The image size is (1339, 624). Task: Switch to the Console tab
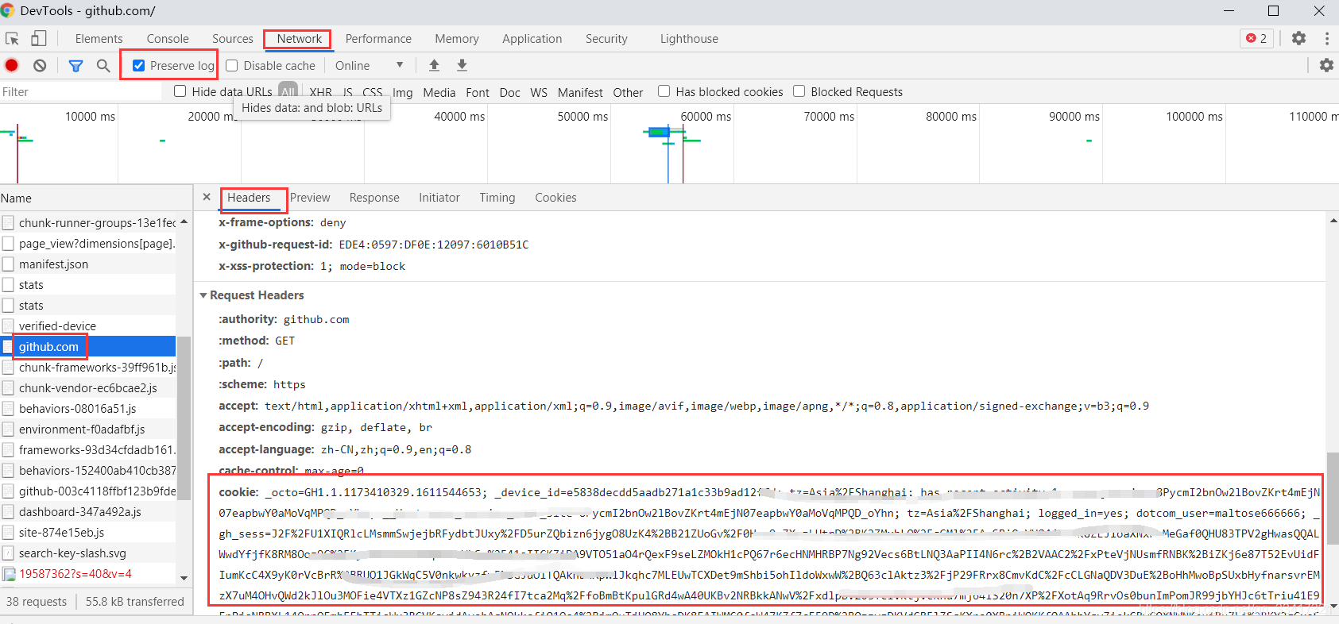pyautogui.click(x=168, y=38)
